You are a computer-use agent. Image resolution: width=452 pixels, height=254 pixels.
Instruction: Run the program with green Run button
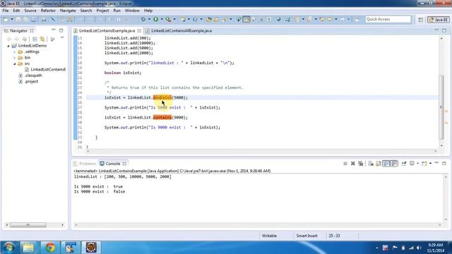[x=155, y=19]
